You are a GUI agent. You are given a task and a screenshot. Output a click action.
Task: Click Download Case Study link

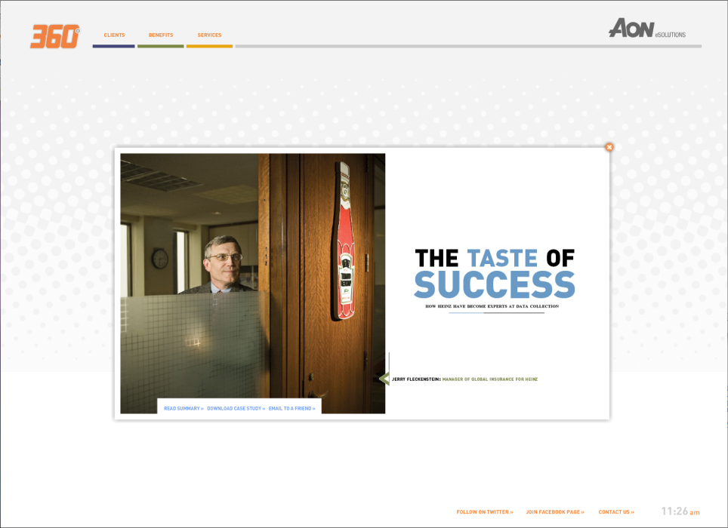pyautogui.click(x=236, y=409)
